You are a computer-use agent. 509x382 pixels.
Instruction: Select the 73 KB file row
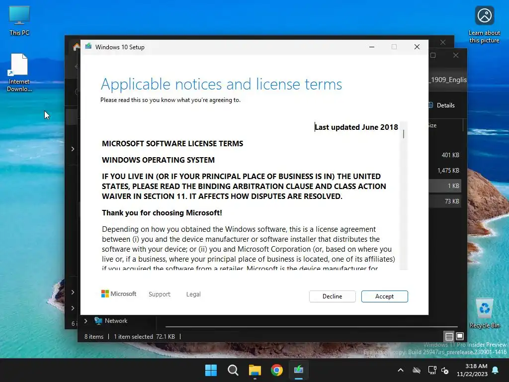445,201
